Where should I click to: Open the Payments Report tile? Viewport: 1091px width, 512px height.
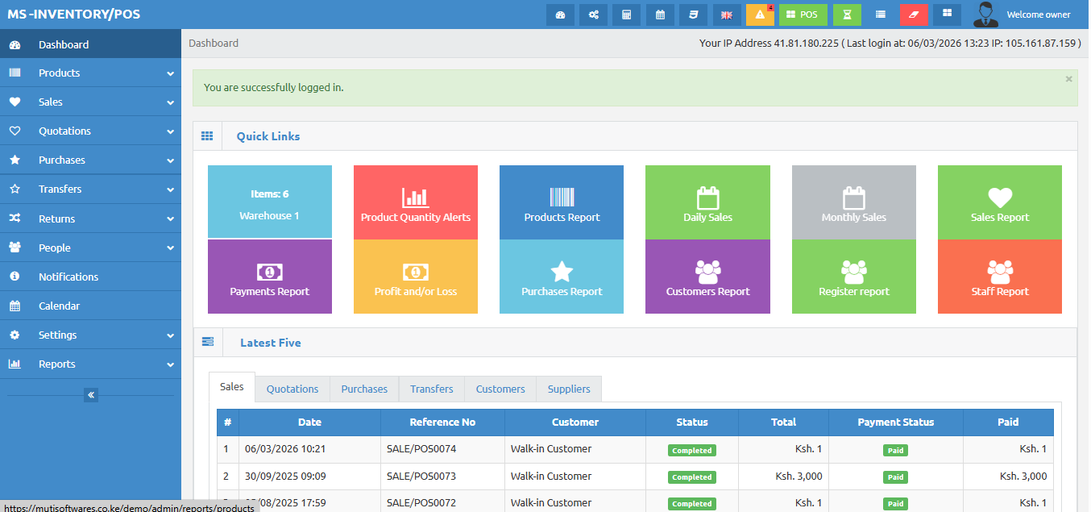[x=270, y=277]
